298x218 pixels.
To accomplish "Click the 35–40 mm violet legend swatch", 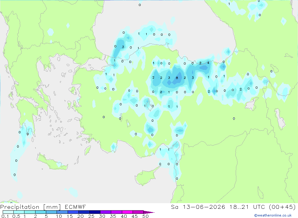I will (117, 212).
